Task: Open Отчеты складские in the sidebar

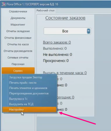Action: tap(18, 31)
